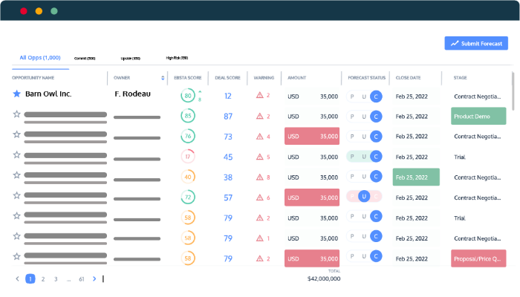
Task: Click warning triangle showing 5 warnings
Action: tap(260, 157)
